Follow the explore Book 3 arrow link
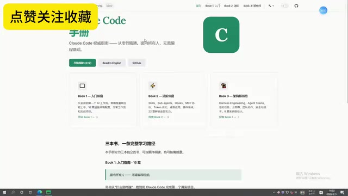Viewport: 348px width, 196px height. pyautogui.click(x=229, y=117)
